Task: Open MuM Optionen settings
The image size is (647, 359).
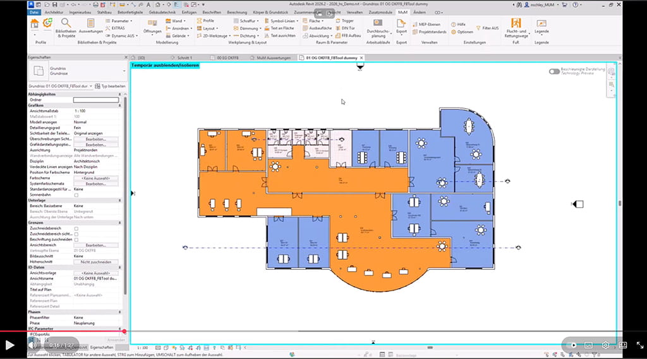Action: (x=462, y=32)
